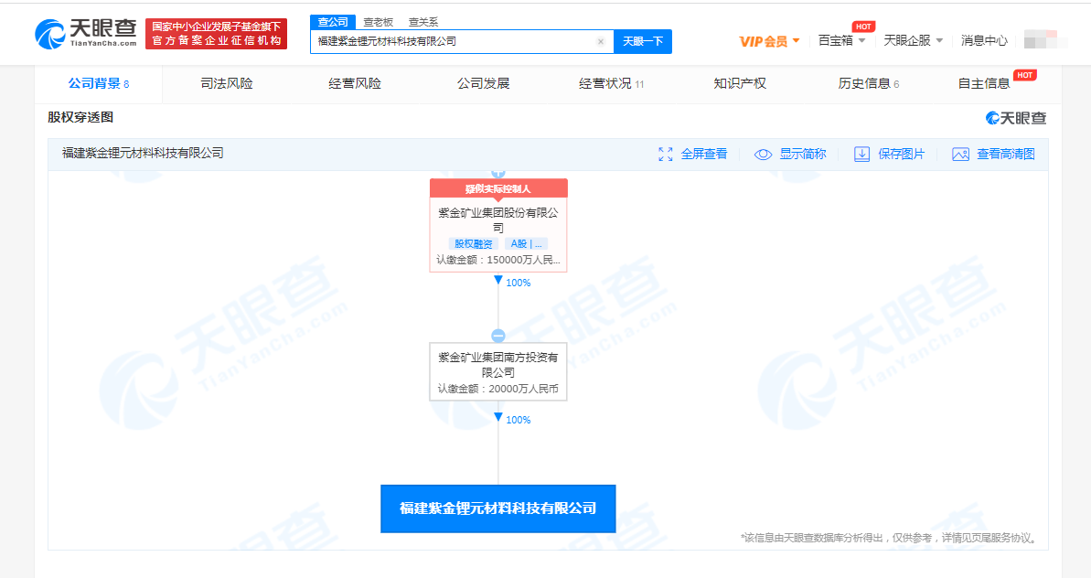Open the 天眼企服 dropdown

tap(913, 40)
